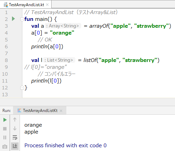175x151 pixels.
Task: Pause program output
Action: pos(5,137)
